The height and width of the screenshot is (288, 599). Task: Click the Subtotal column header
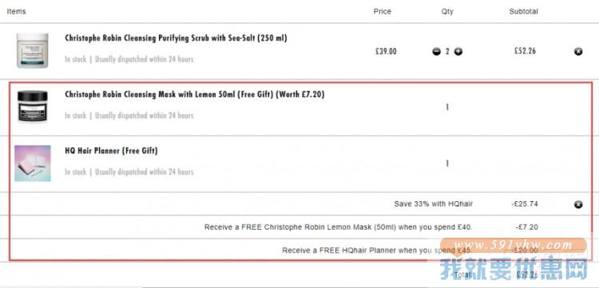[523, 11]
